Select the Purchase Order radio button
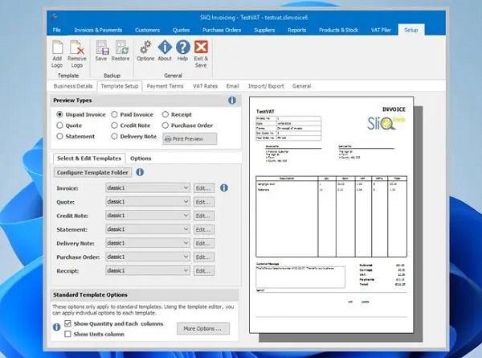This screenshot has width=482, height=358. 165,126
